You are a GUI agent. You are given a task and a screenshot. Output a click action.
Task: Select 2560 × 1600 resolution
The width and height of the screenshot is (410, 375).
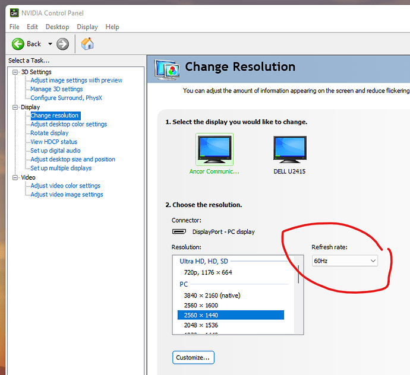(201, 305)
